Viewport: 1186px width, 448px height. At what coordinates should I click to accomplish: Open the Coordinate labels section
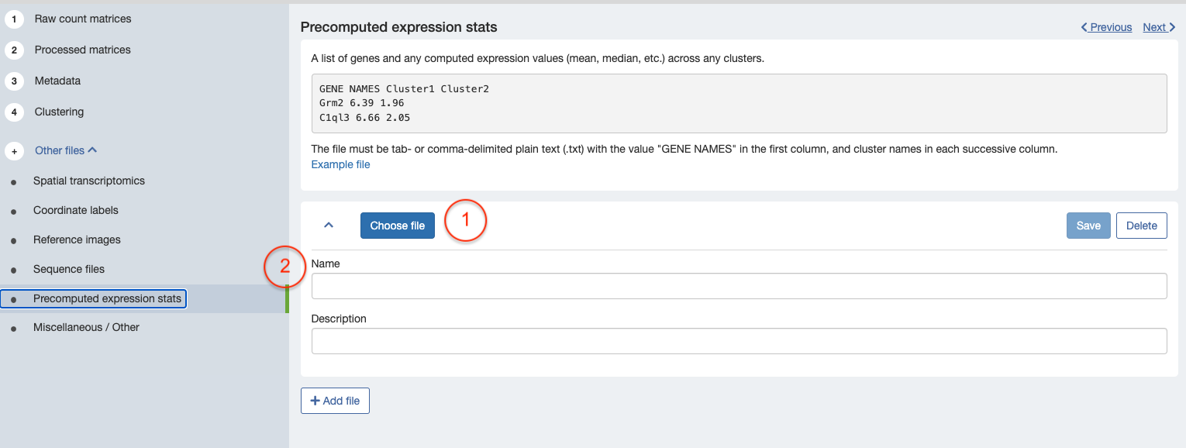coord(76,210)
